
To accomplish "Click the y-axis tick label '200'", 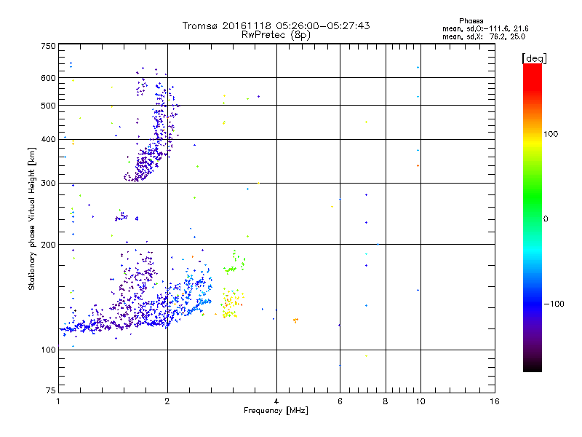I will tap(48, 245).
